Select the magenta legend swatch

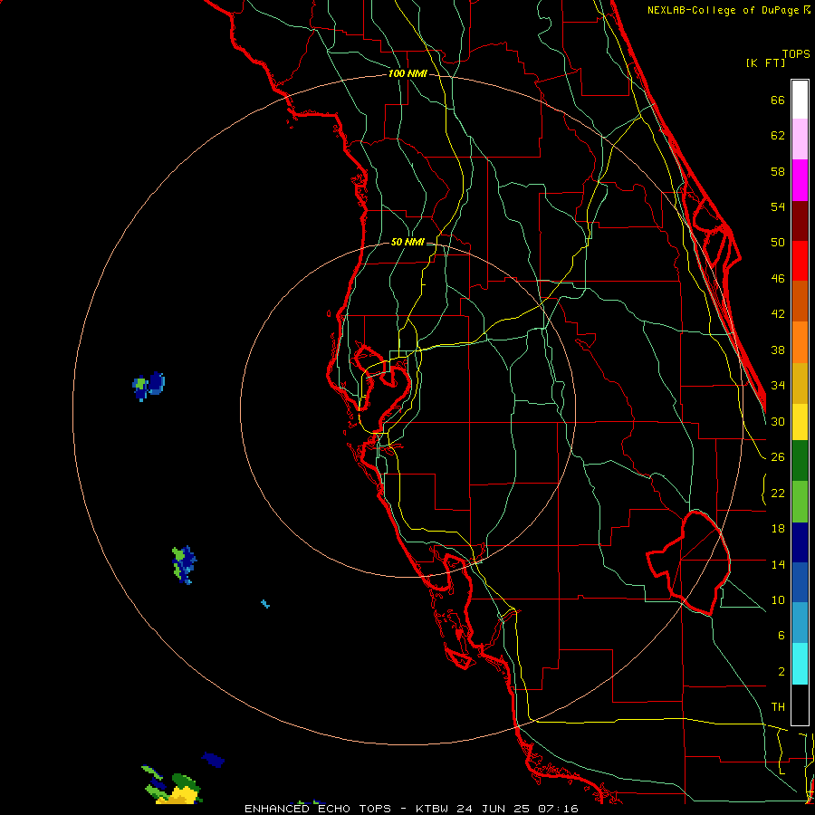point(800,180)
